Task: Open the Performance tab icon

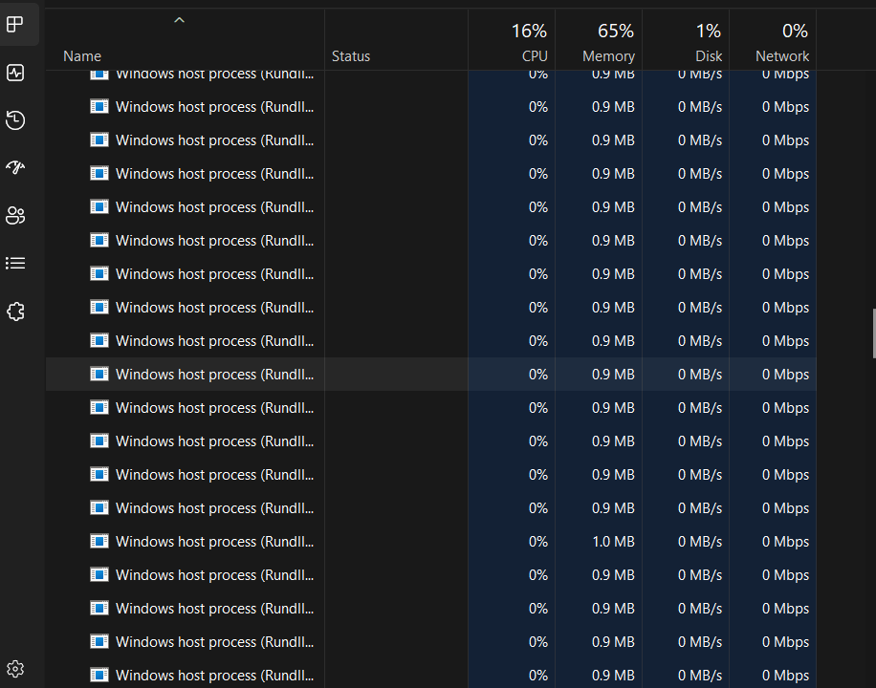Action: coord(15,73)
